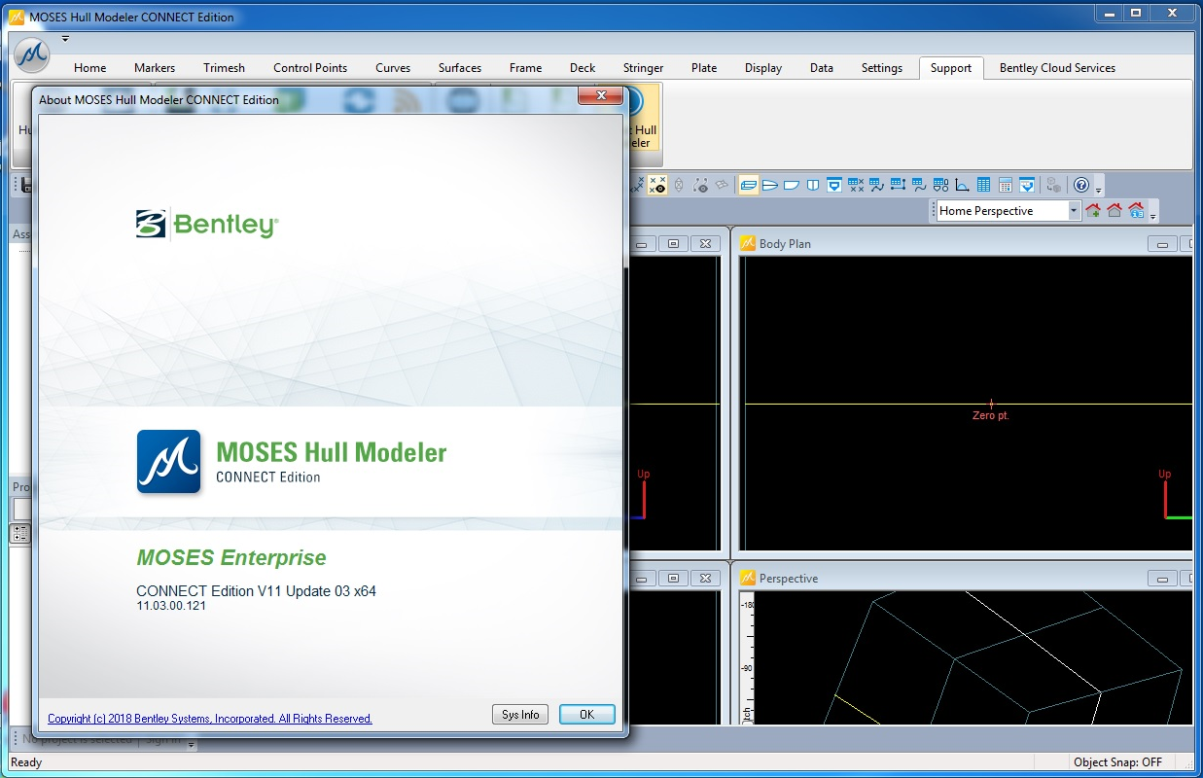Maximize the view window left of Body Plan

(x=674, y=244)
